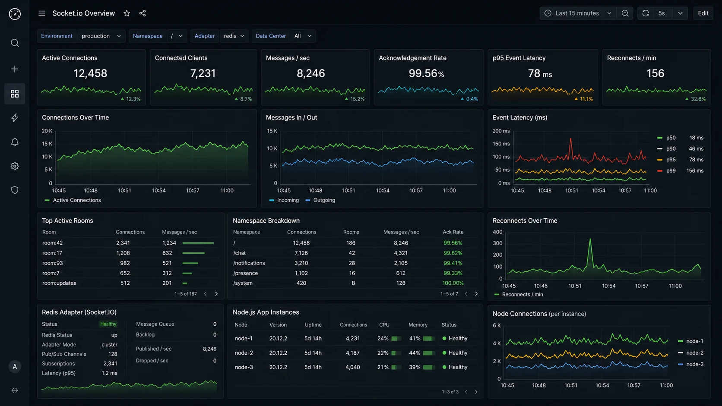Open search from the sidebar

pos(15,43)
